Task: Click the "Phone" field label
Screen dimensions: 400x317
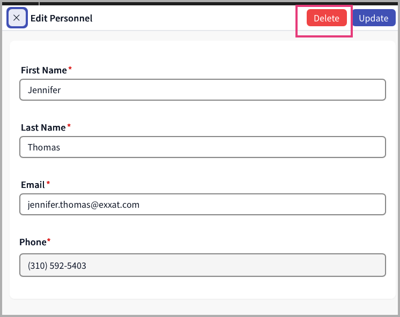Action: tap(33, 242)
